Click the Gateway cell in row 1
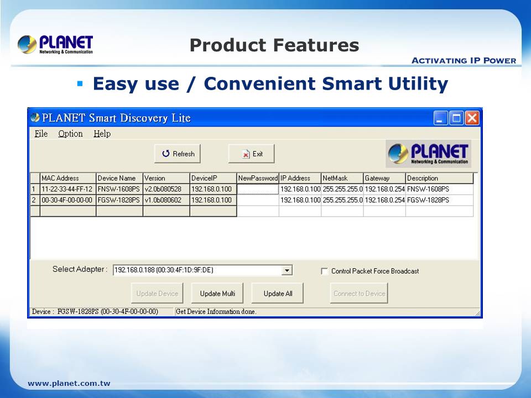Screen dimensions: 531x398 pyautogui.click(x=384, y=189)
